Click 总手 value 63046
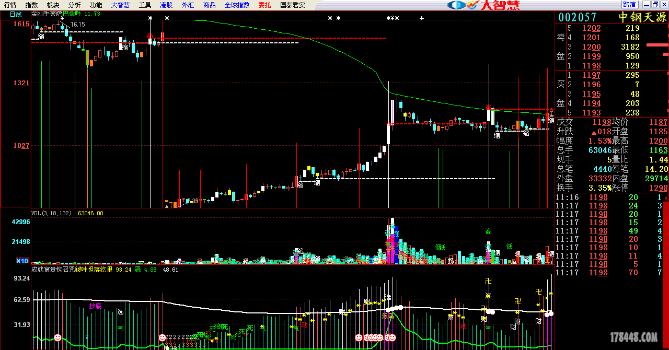The height and width of the screenshot is (350, 669). pyautogui.click(x=600, y=150)
